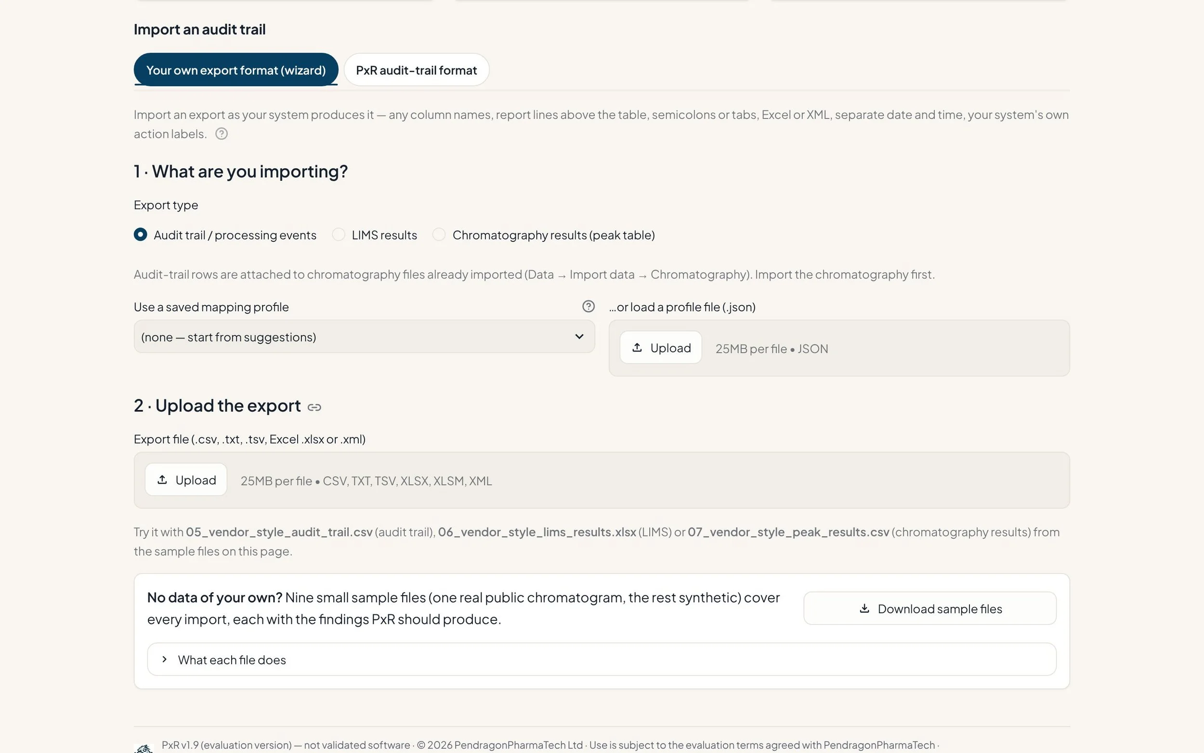Open help icon after action labels text
1204x753 pixels.
pos(222,133)
